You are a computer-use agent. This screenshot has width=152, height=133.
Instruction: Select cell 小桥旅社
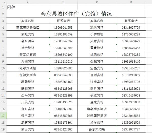[97, 34]
